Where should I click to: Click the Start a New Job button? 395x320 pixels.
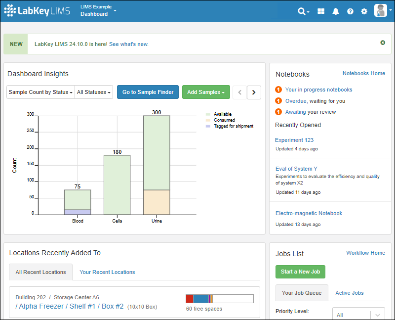pyautogui.click(x=300, y=272)
